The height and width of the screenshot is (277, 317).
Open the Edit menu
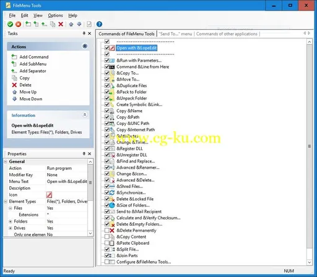[24, 15]
